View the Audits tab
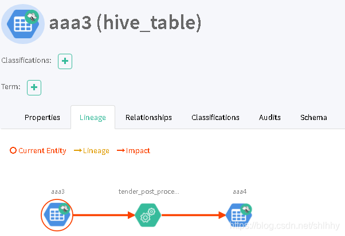 (270, 118)
